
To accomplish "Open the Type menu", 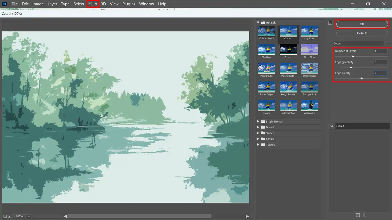I will 65,4.
